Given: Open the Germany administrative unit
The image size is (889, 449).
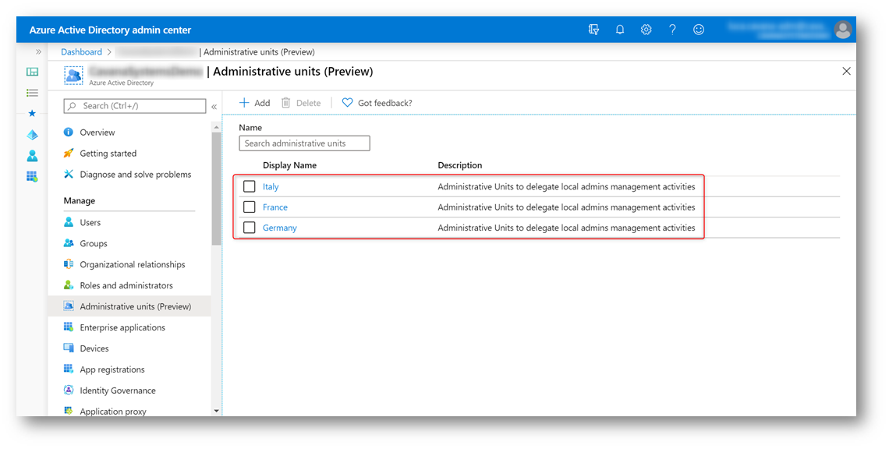Looking at the screenshot, I should click(279, 228).
